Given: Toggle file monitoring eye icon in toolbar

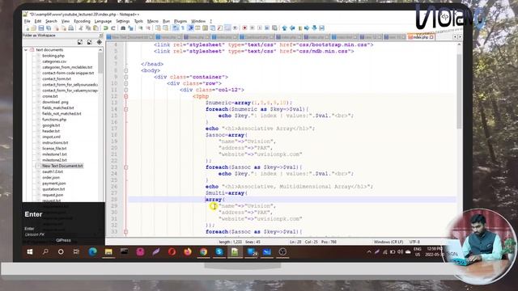Looking at the screenshot, I should (x=235, y=28).
